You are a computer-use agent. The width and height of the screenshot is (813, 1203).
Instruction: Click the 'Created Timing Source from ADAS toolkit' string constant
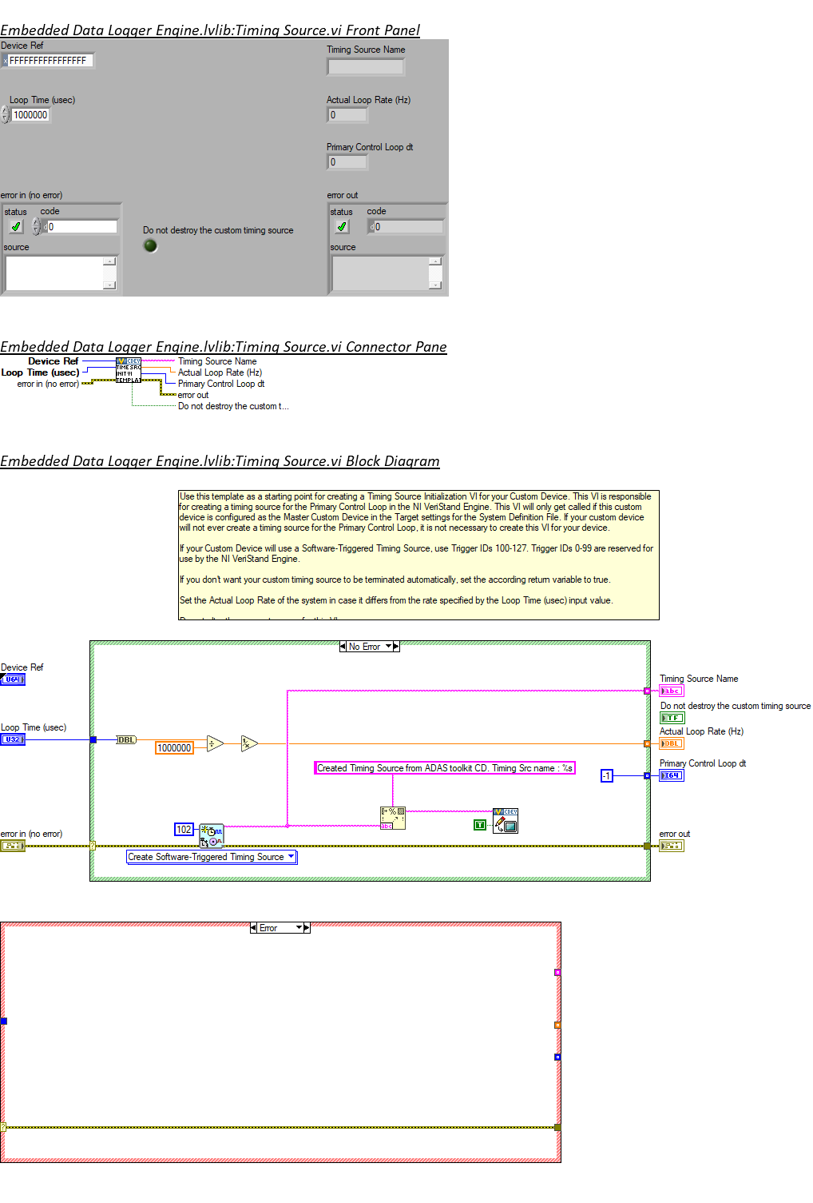pos(445,768)
